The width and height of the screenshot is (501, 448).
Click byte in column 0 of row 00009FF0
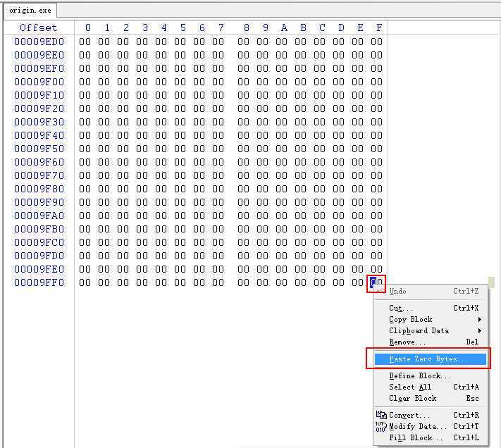coord(85,282)
